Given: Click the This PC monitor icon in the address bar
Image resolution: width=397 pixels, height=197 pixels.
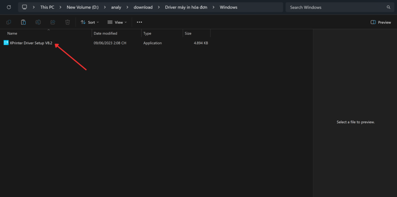Looking at the screenshot, I should (x=24, y=7).
